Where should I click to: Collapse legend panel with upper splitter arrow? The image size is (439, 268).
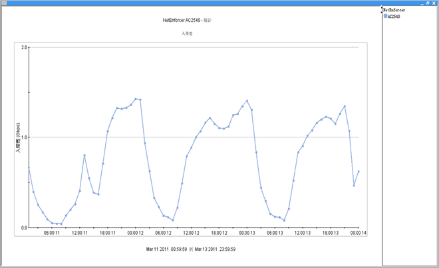pyautogui.click(x=382, y=7)
